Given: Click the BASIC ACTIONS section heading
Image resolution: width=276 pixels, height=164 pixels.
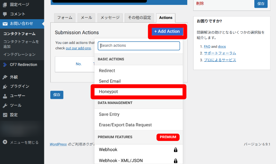Looking at the screenshot, I should [111, 59].
